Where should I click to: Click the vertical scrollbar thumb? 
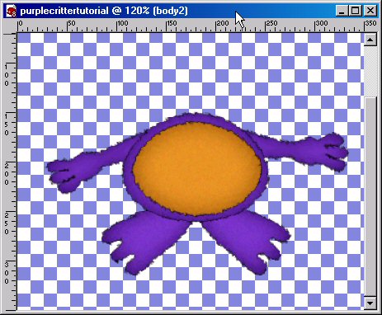(370, 196)
